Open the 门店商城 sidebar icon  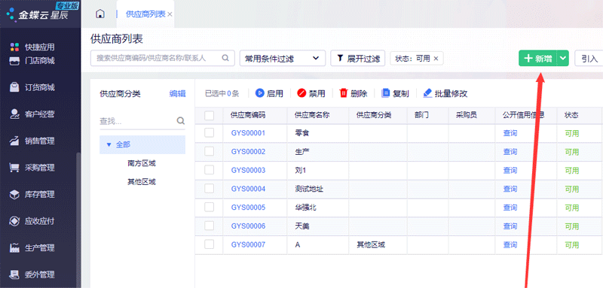click(14, 61)
